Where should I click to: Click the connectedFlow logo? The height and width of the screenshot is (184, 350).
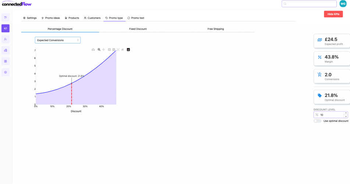point(17,4)
